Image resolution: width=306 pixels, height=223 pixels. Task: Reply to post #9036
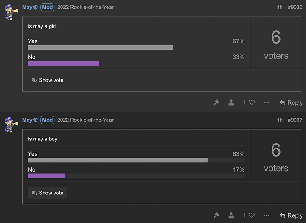tap(291, 103)
